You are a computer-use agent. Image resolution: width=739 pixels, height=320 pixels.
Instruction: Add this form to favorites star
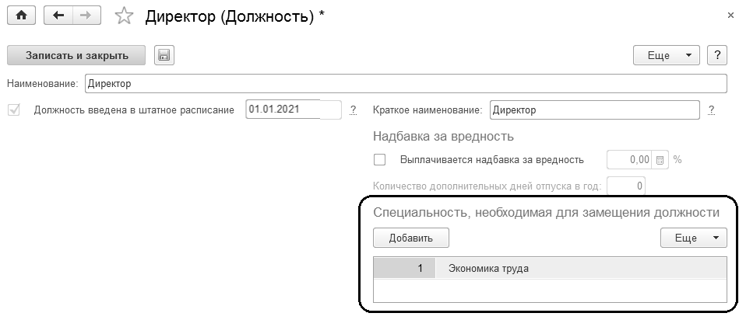coord(124,16)
